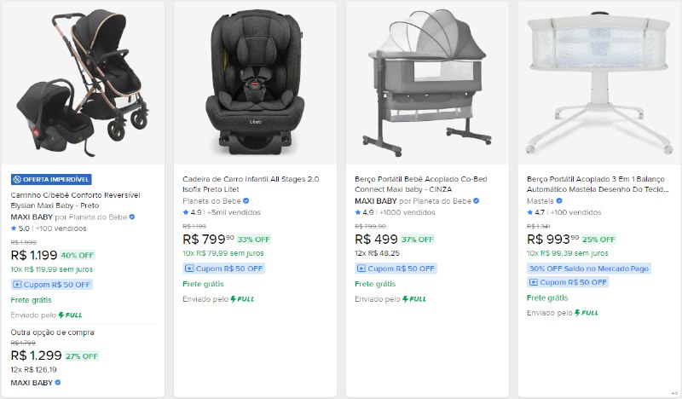Click Cupom R$ 50 OFF on stroller card
This screenshot has height=399, width=682.
pyautogui.click(x=51, y=285)
